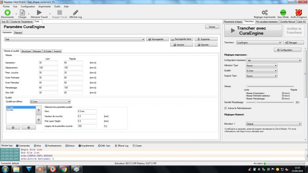The width and height of the screenshot is (308, 173).
Task: Open the Test profile dropdown
Action: pyautogui.click(x=75, y=39)
